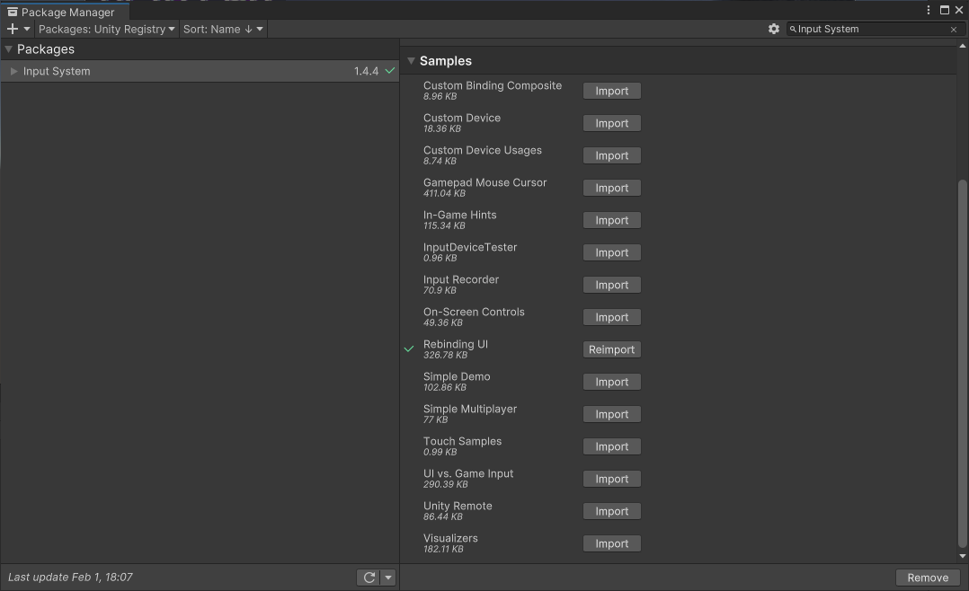This screenshot has width=969, height=591.
Task: Import the Visualizers sample
Action: tap(612, 543)
